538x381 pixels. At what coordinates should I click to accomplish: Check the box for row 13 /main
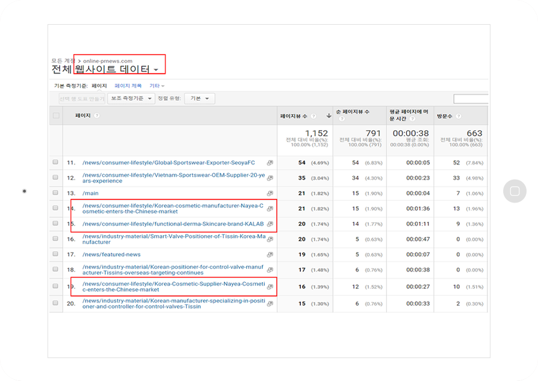pos(55,192)
